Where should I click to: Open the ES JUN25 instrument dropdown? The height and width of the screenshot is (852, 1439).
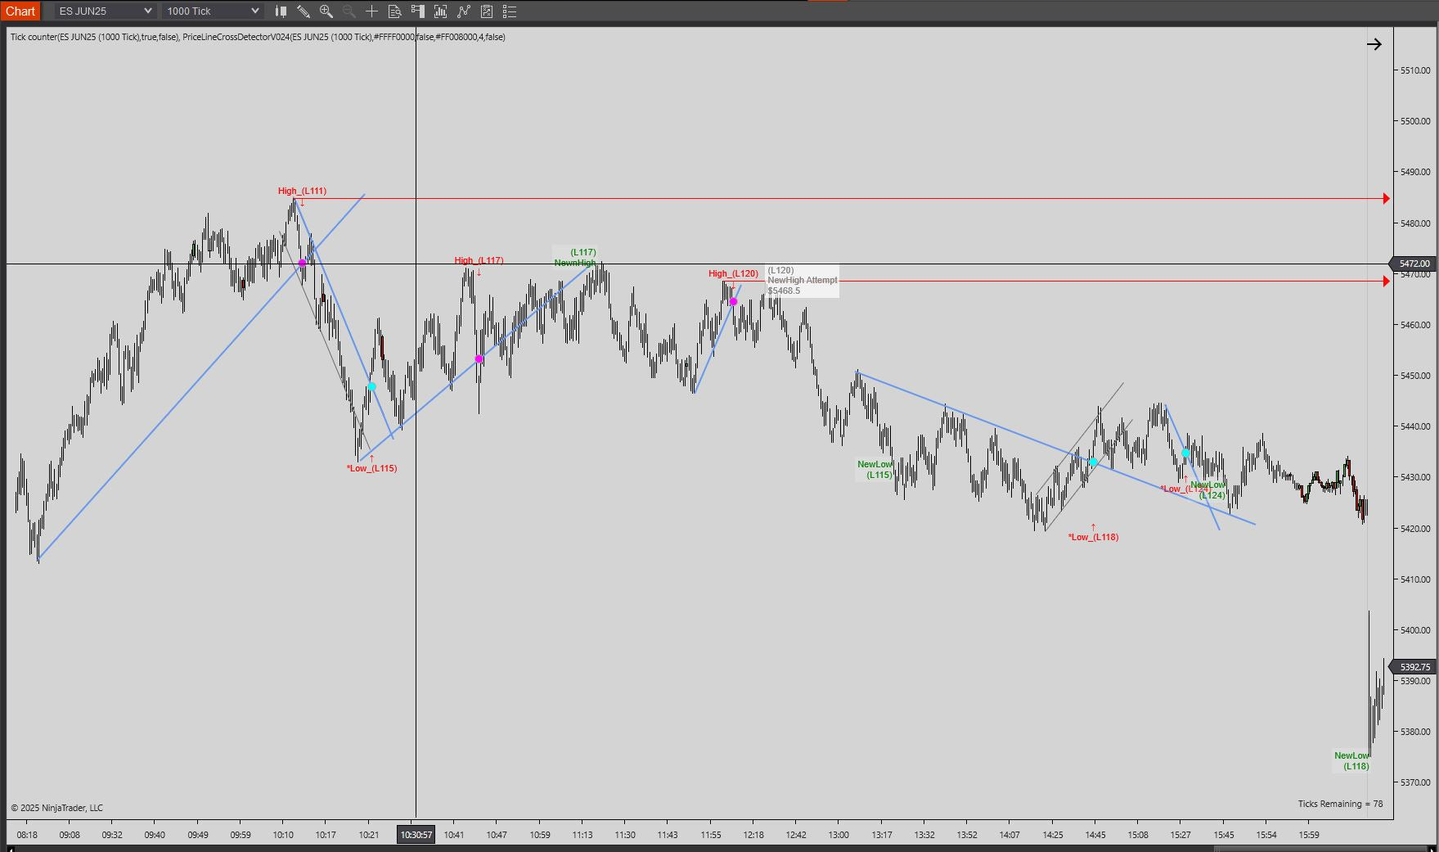click(x=105, y=11)
